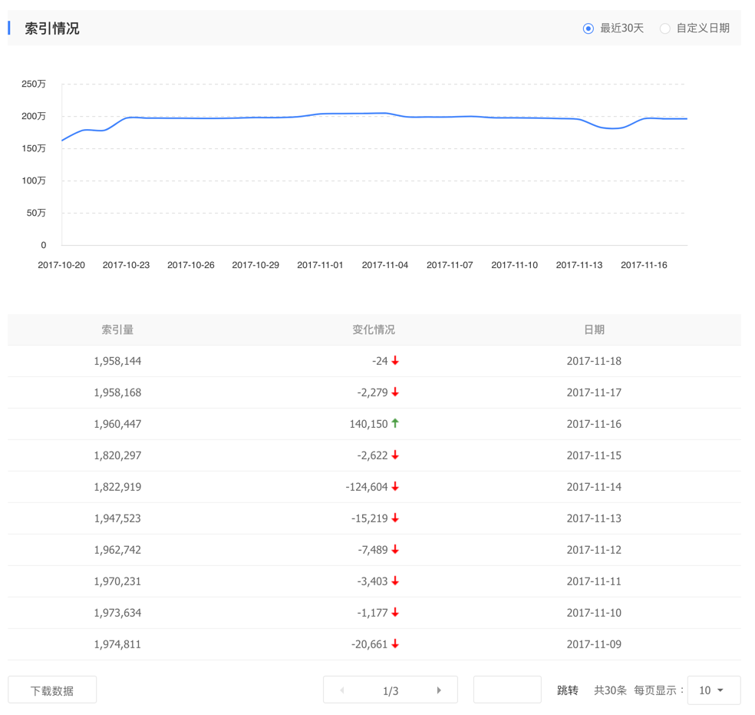Go to previous page arrow
Image resolution: width=755 pixels, height=715 pixels.
[341, 690]
